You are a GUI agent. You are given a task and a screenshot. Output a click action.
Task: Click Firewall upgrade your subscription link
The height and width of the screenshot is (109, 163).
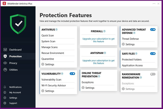pyautogui.click(x=98, y=40)
